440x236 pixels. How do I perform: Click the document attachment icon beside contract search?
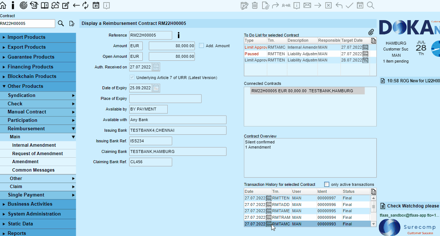72,23
